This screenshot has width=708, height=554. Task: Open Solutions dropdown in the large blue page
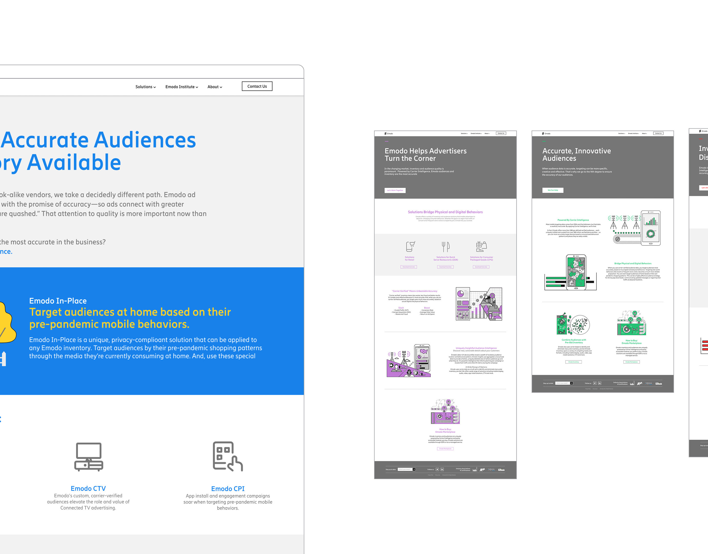tap(145, 87)
